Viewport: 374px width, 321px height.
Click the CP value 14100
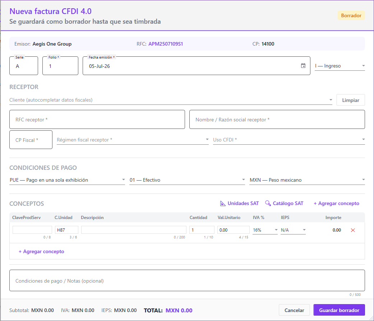click(x=268, y=44)
